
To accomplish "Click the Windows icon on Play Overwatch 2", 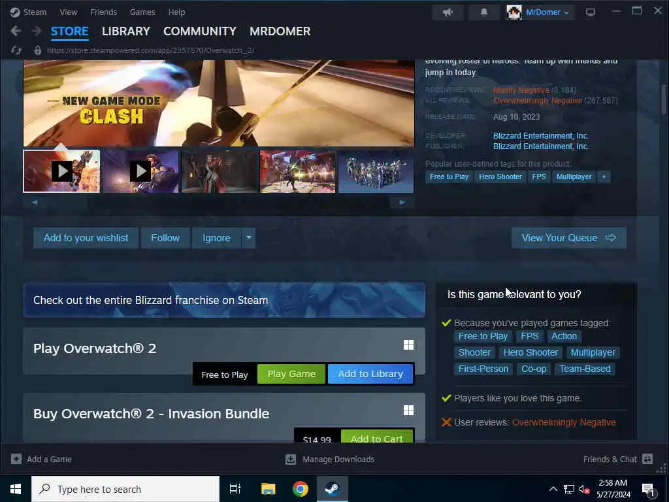I will click(408, 345).
